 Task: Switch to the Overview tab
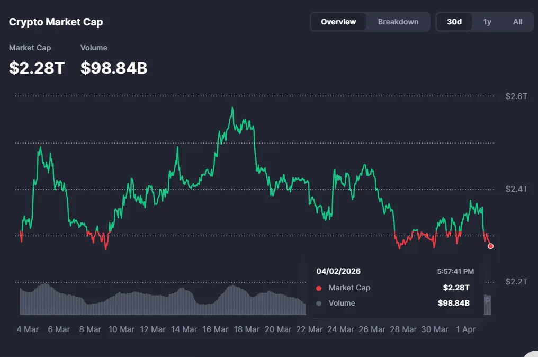point(338,22)
